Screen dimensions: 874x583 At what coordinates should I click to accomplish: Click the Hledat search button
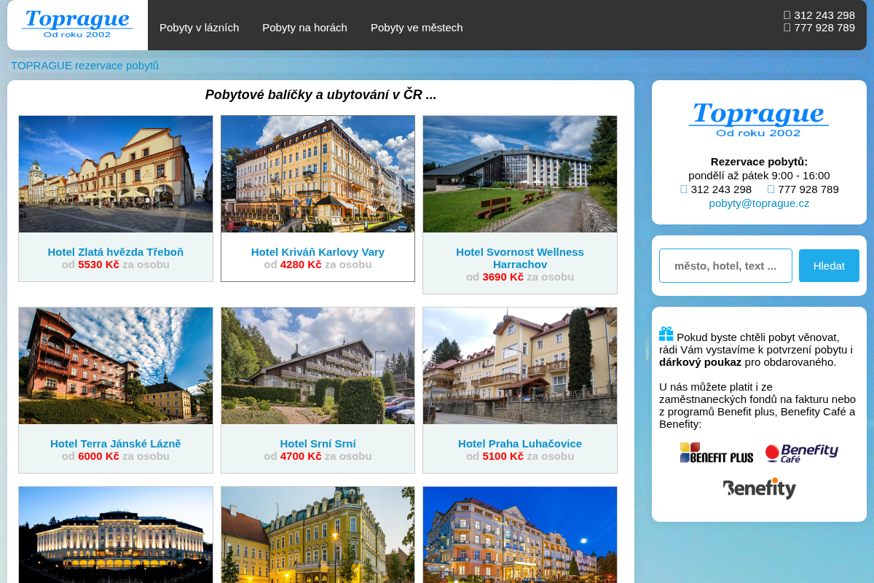pos(829,265)
